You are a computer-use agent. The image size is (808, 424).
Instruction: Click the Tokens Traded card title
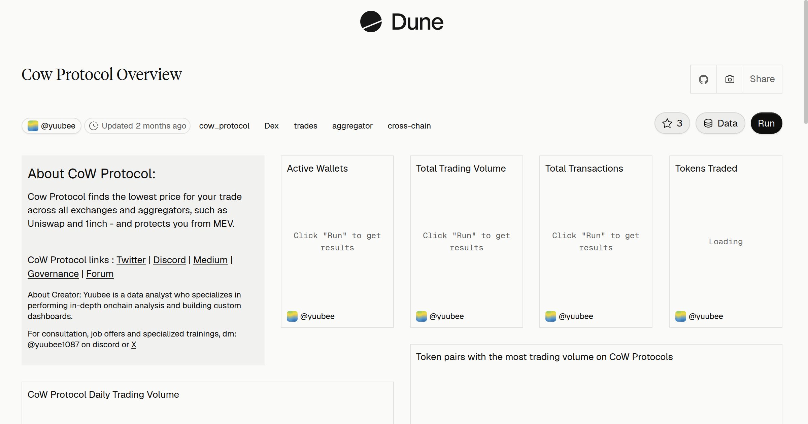(706, 169)
